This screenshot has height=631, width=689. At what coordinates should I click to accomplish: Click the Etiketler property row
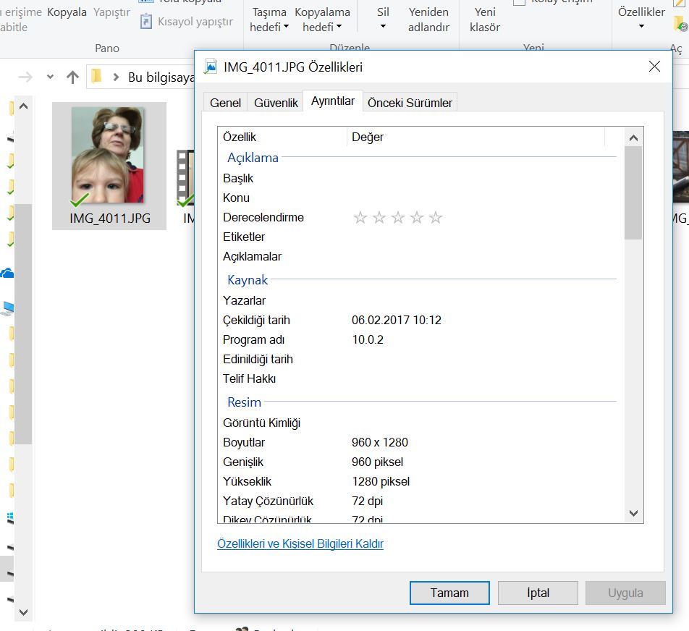tap(420, 237)
